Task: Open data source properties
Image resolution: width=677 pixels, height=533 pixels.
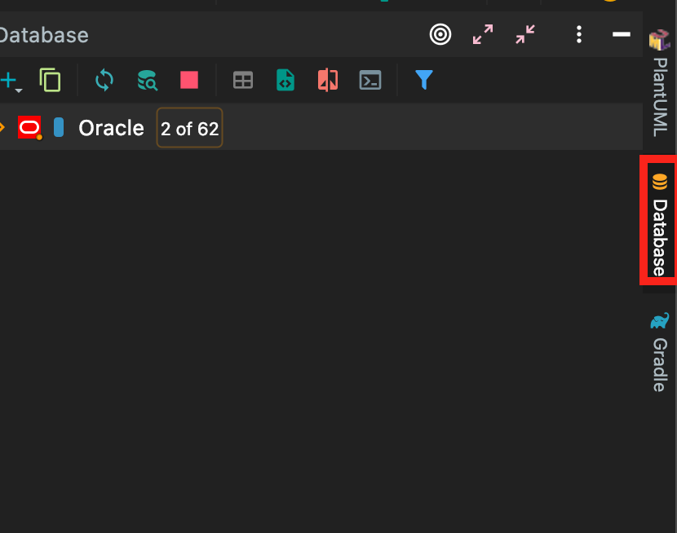Action: [x=147, y=80]
